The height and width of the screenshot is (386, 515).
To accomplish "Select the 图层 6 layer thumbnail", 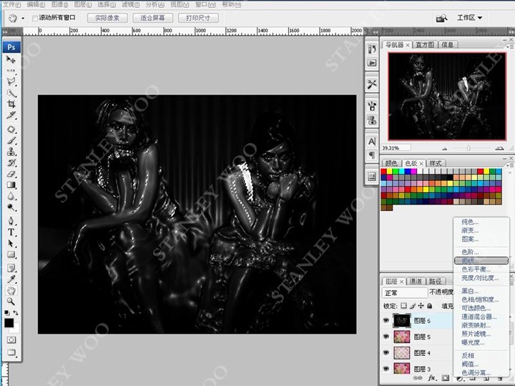I will click(x=402, y=320).
